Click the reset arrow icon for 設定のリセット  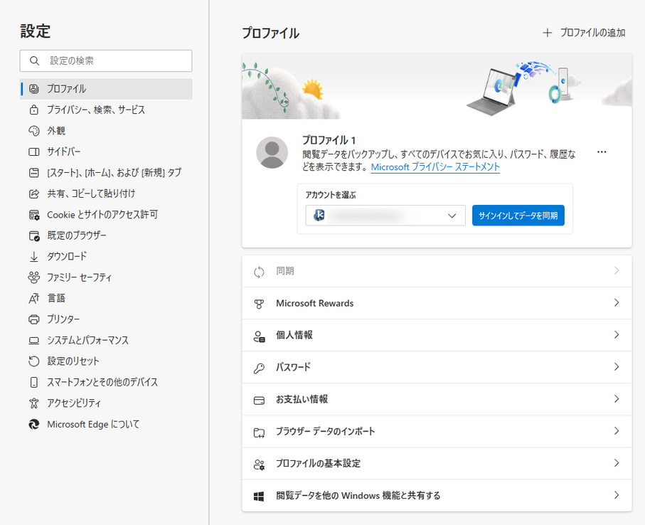click(x=33, y=361)
